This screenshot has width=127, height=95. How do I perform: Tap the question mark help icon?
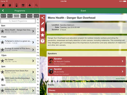coord(43,41)
